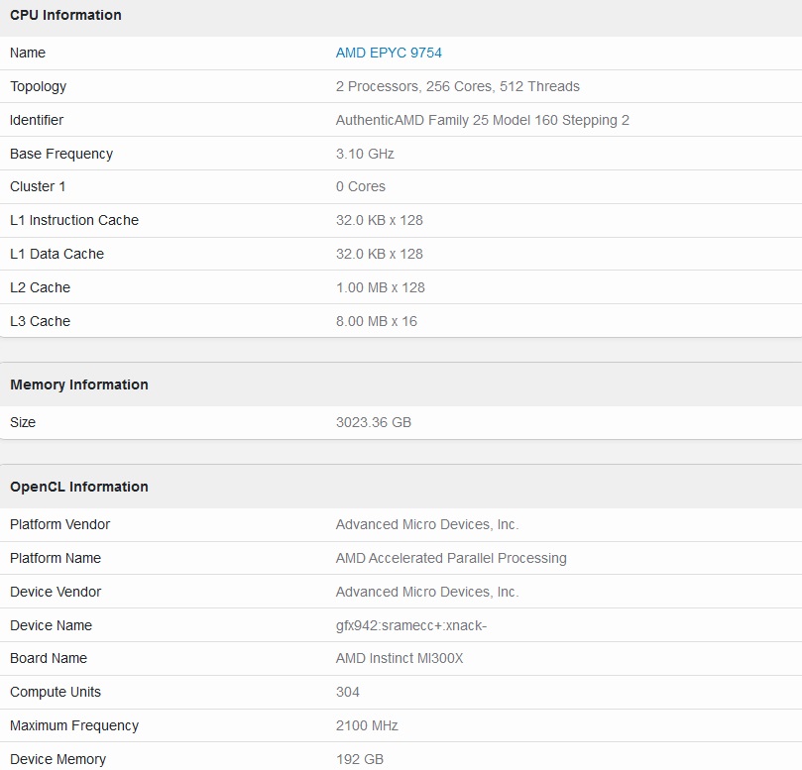Select the Topology value text
Screen dimensions: 802x770
click(457, 86)
